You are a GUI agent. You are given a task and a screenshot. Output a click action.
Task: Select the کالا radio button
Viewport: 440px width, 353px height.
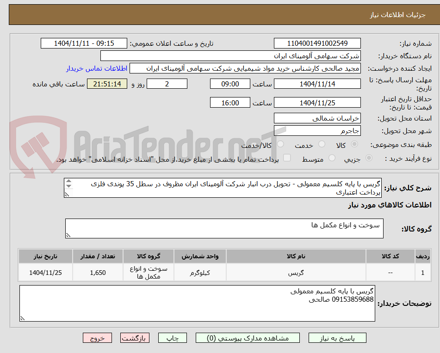tap(354, 144)
